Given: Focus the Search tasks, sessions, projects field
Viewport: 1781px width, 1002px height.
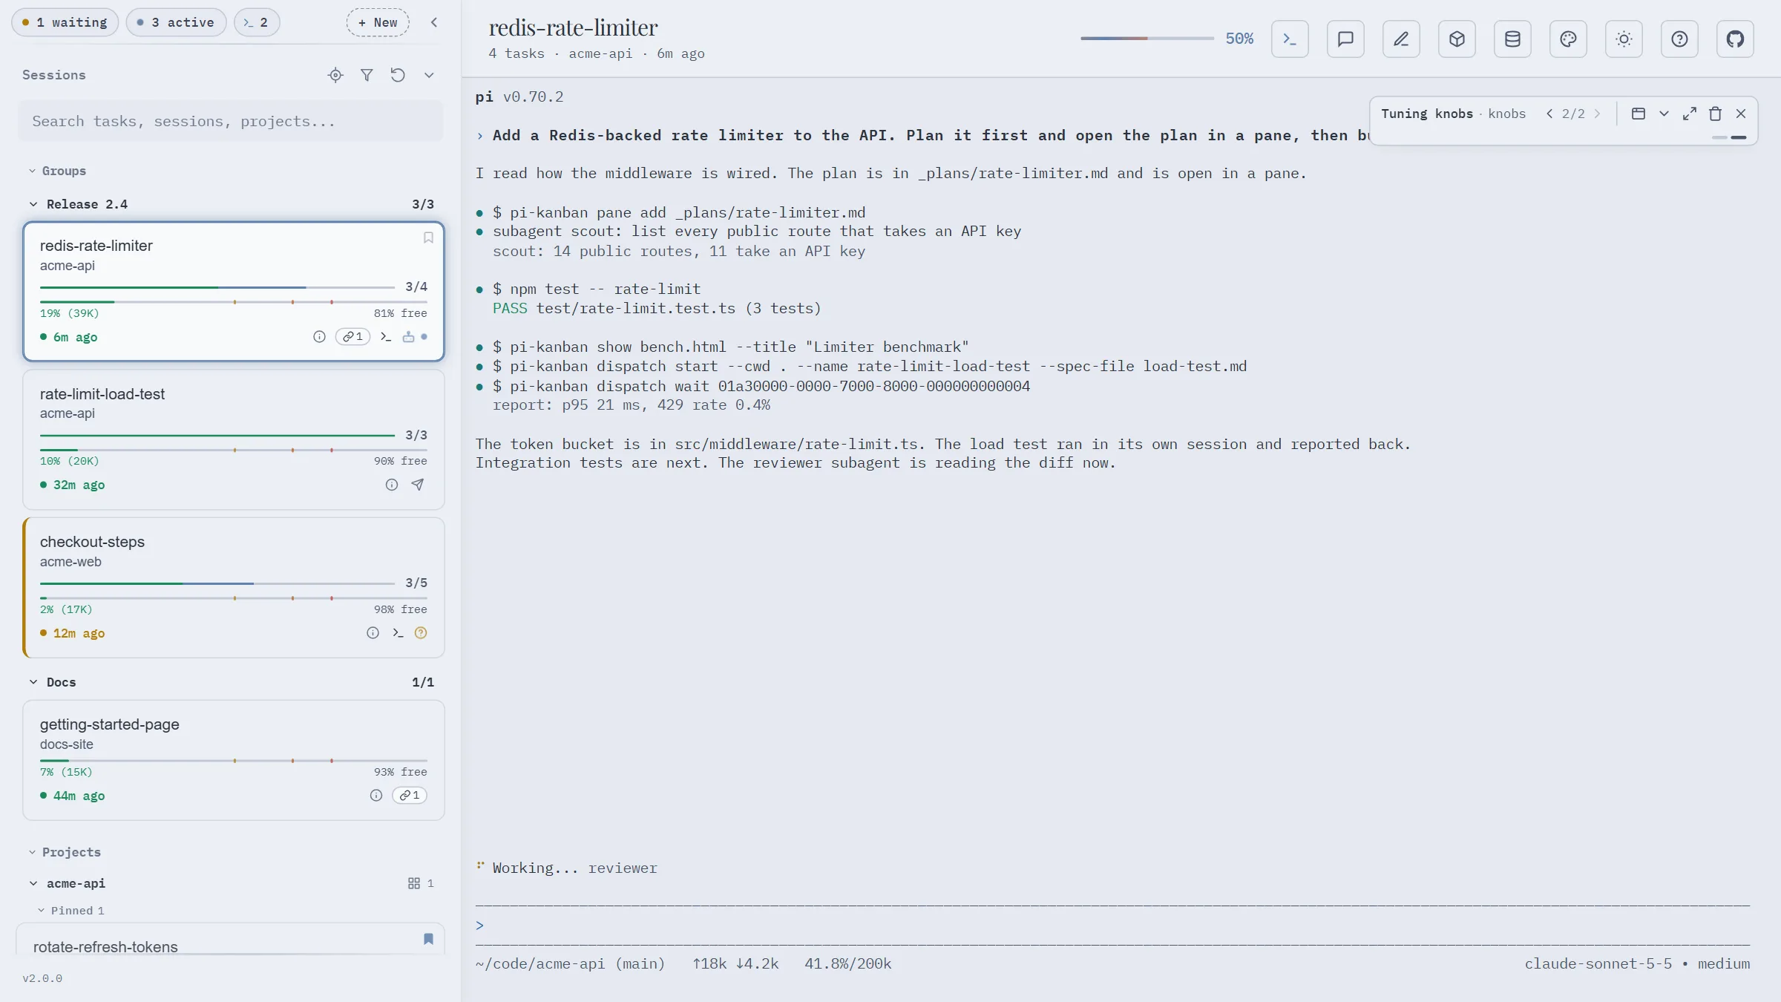Looking at the screenshot, I should (x=231, y=121).
